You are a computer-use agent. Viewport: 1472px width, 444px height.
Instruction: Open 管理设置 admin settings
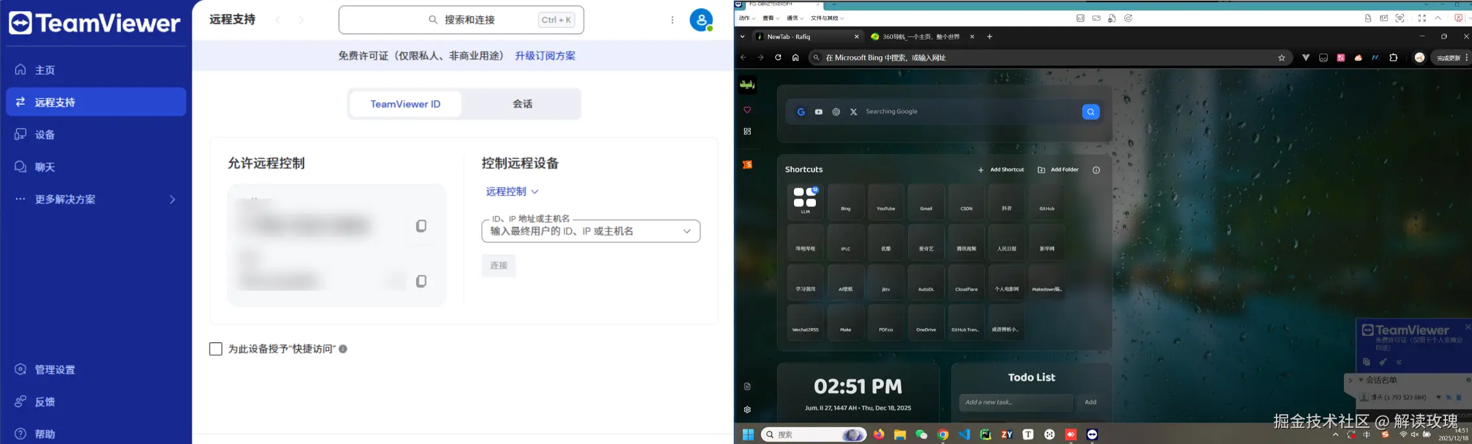coord(96,370)
